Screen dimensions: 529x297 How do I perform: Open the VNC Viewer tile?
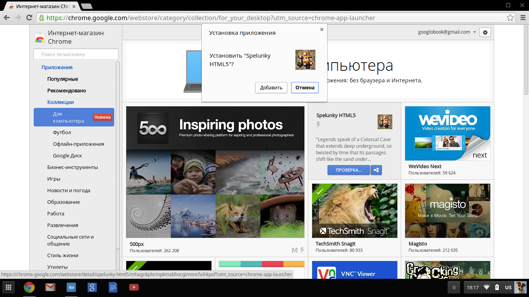click(354, 270)
